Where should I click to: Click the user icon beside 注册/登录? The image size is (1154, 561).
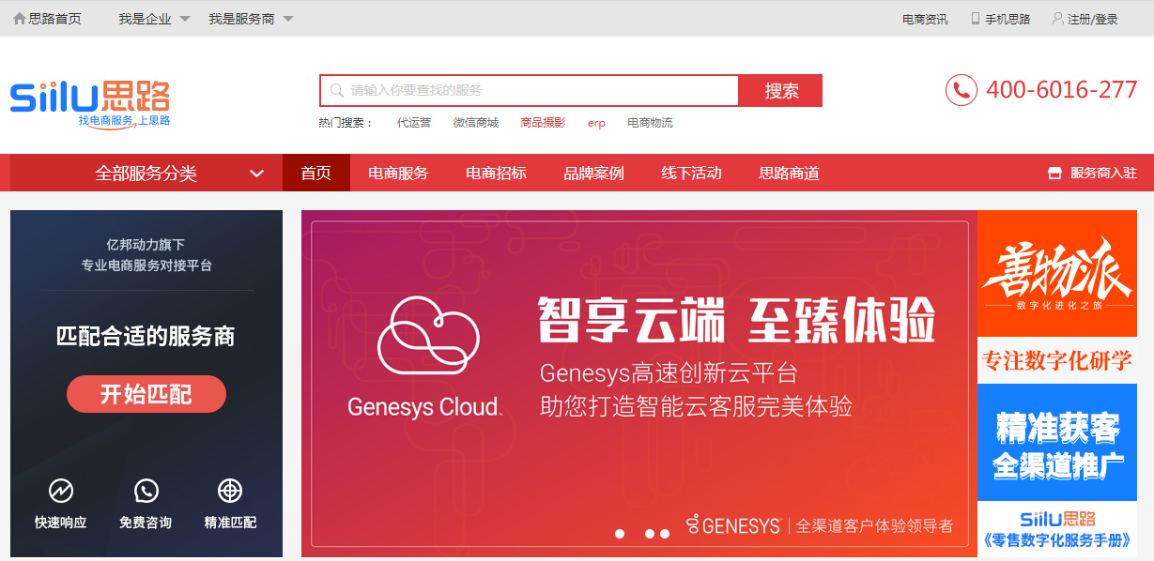(1058, 19)
